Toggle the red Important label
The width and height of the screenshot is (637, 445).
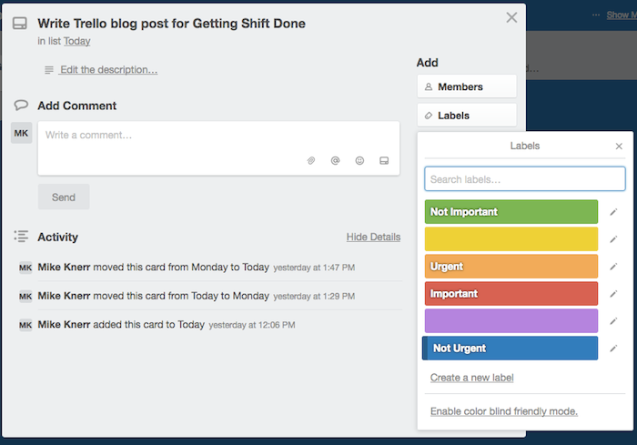(x=511, y=293)
